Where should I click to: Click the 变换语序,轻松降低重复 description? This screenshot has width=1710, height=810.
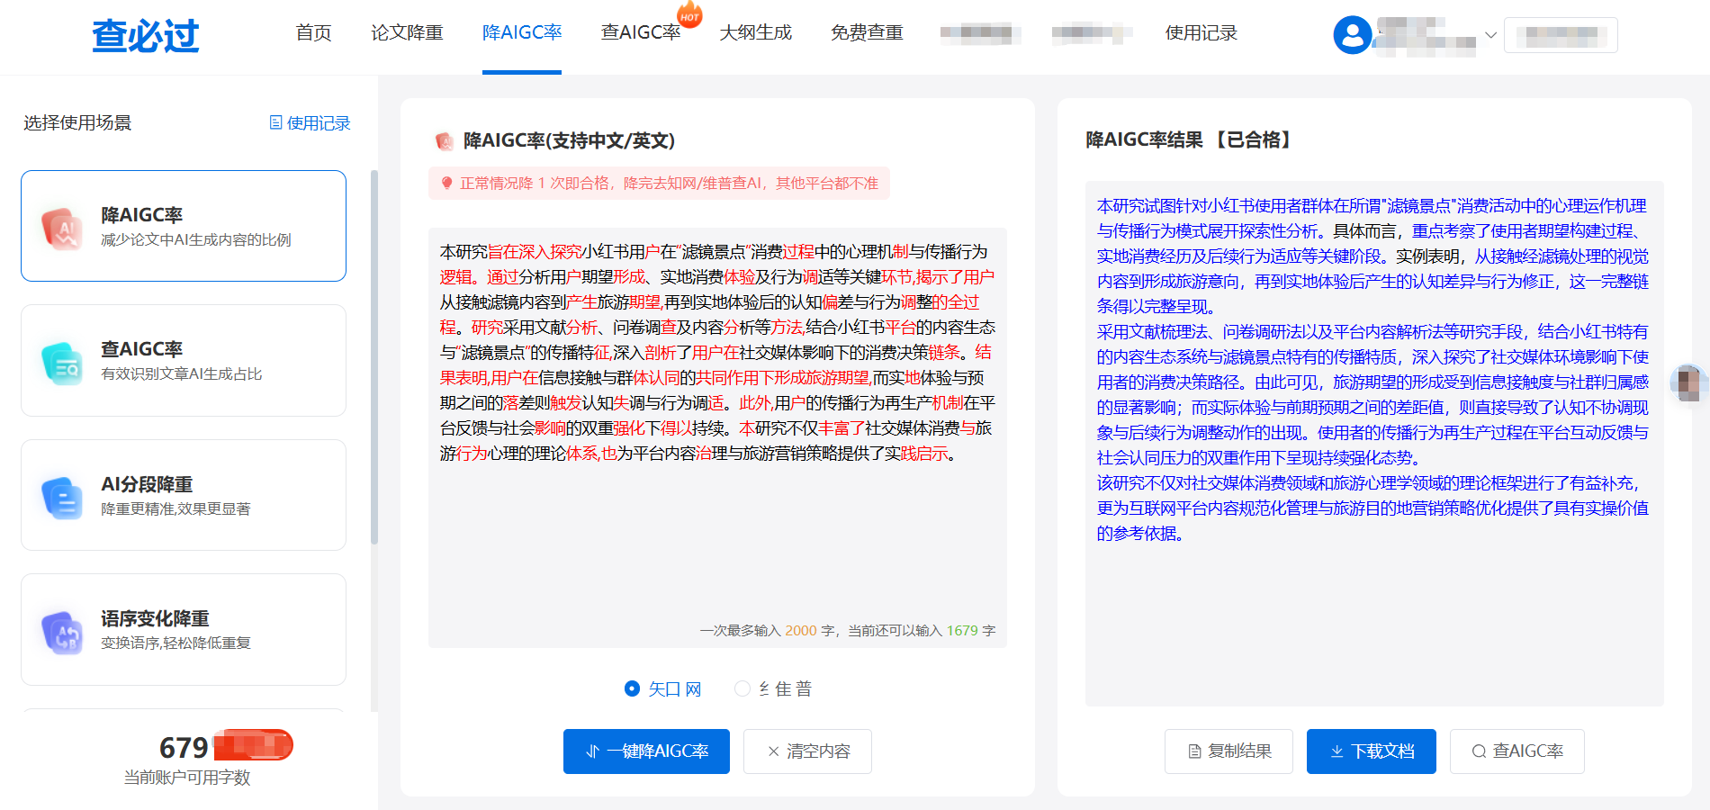click(x=175, y=643)
